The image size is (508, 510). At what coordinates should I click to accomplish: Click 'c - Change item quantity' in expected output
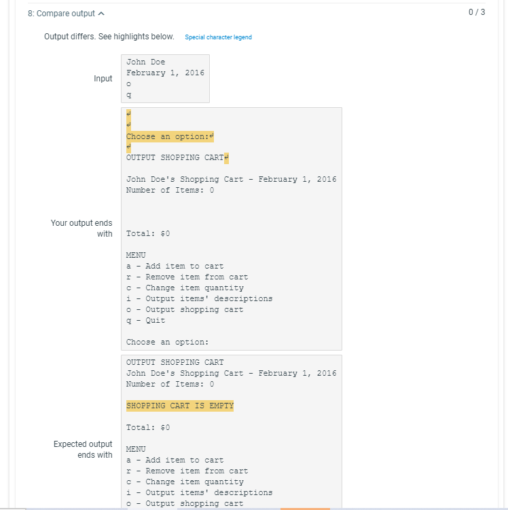point(185,482)
